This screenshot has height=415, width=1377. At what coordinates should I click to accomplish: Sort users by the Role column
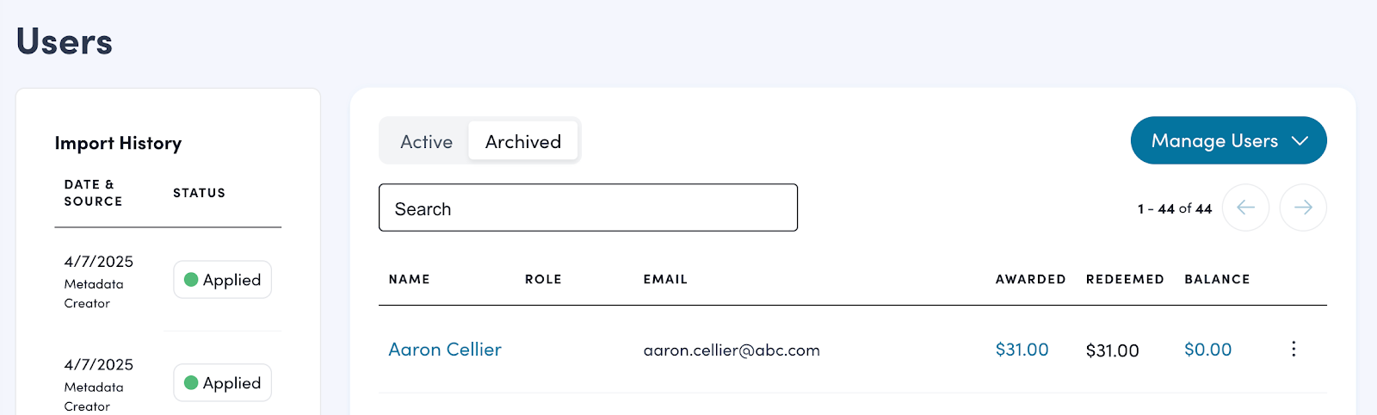(x=543, y=279)
